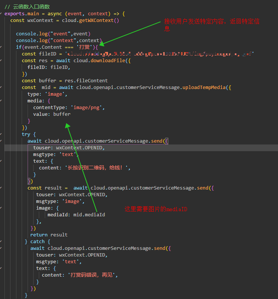278x299 pixels.
Task: Click the 'image: {' property line
Action: 47,208
